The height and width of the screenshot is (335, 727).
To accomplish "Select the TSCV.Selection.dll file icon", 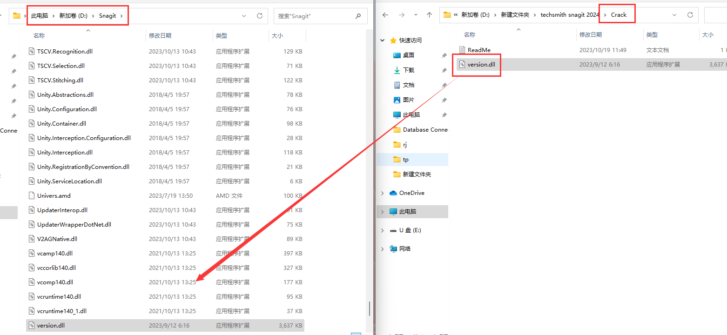I will 32,66.
